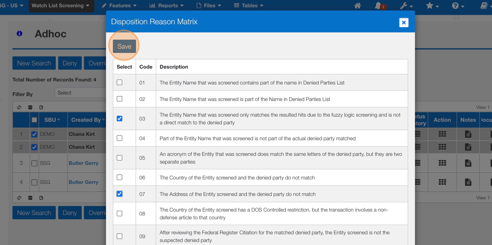492x245 pixels.
Task: Click the blue info icon beside Adhoc
Action: [x=19, y=33]
